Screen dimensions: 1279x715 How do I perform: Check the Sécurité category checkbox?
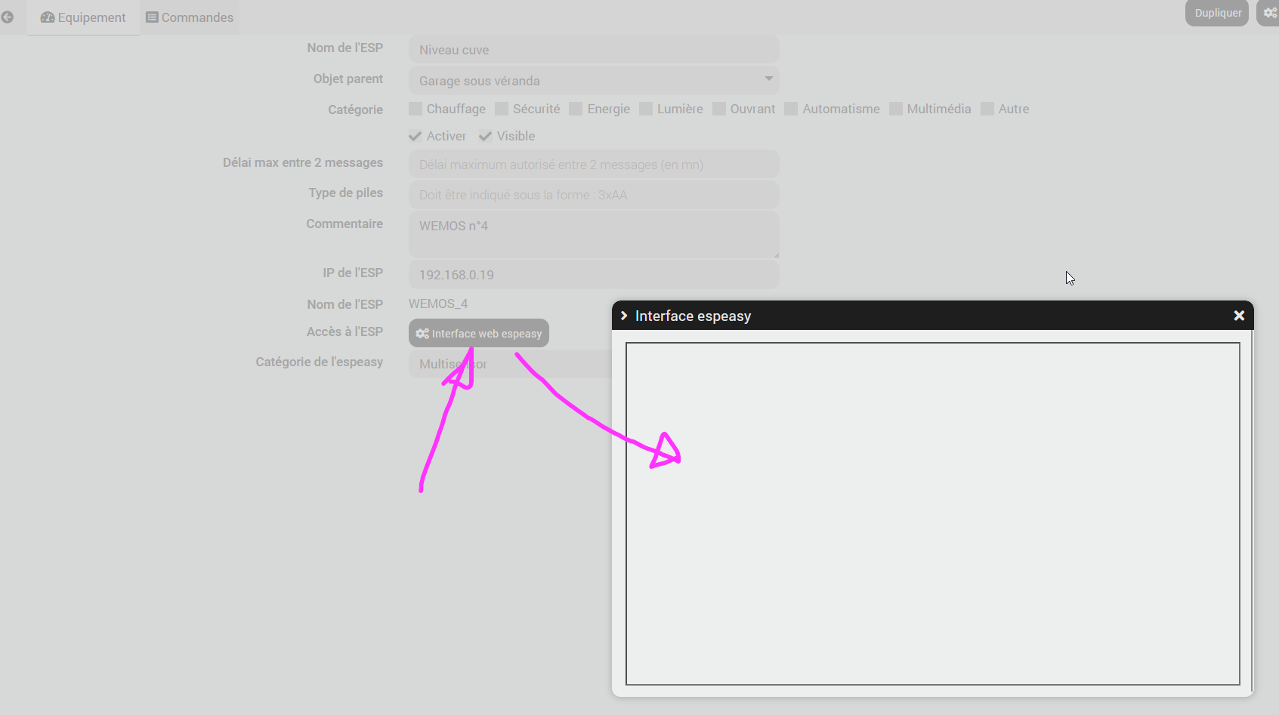point(502,109)
